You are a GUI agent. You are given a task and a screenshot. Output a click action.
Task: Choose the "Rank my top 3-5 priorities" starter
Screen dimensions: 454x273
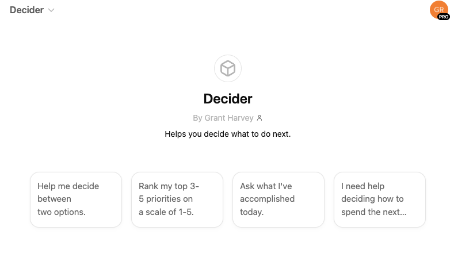pos(177,199)
